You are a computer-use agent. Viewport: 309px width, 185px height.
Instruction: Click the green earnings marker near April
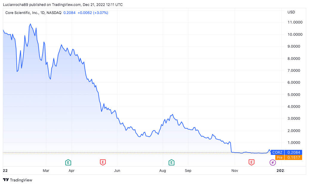coord(68,162)
